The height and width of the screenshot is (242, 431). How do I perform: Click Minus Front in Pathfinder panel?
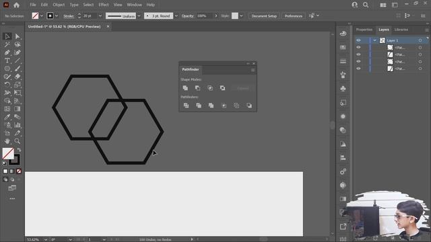pos(197,88)
